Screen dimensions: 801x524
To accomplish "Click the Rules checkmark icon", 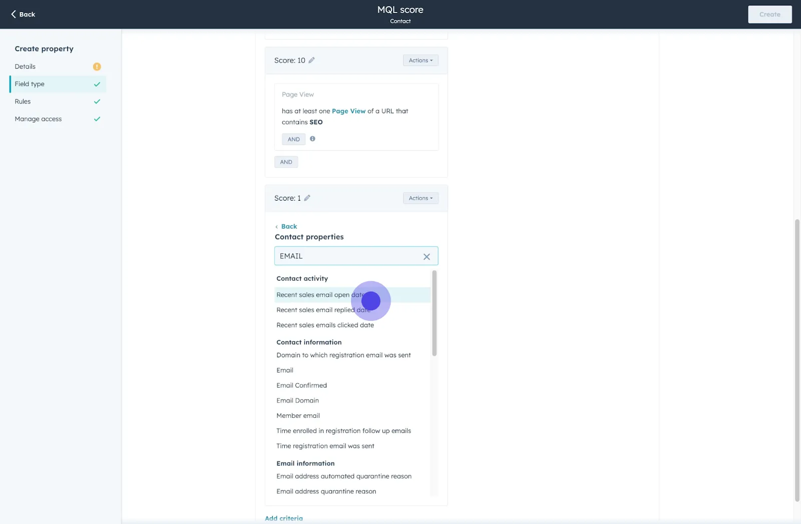I will (x=97, y=102).
